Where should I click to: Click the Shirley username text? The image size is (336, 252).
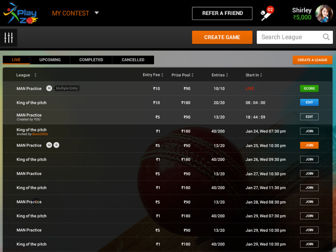(301, 10)
